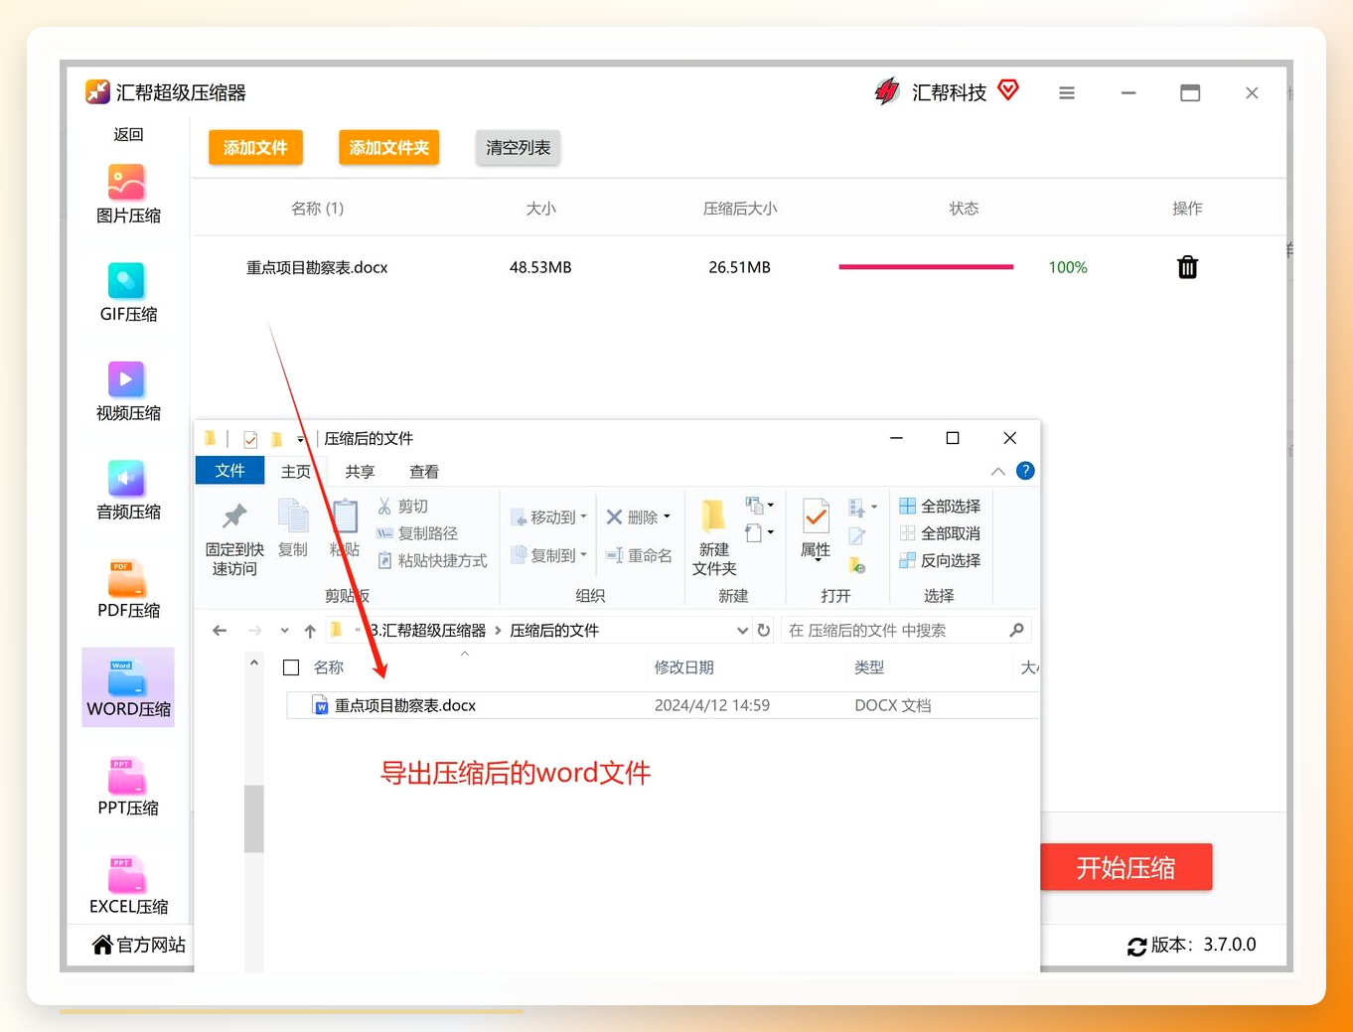The image size is (1353, 1032).
Task: Open the quick access toolbar customize dropdown
Action: point(300,439)
